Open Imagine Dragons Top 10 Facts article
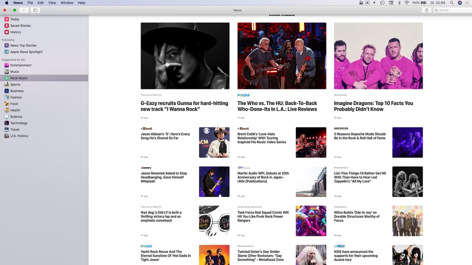This screenshot has width=472, height=265. (x=373, y=106)
